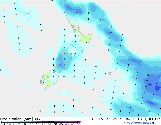Click the 10–15 mm legend swatch
161x125 pixels.
click(34, 122)
